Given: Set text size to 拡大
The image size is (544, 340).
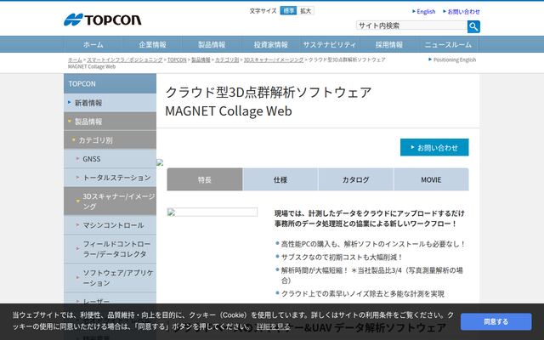Looking at the screenshot, I should point(306,11).
